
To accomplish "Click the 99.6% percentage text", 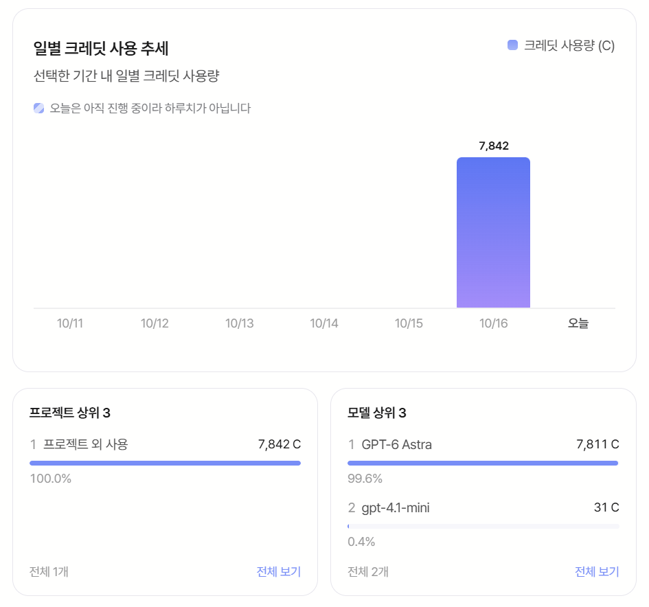I will click(x=365, y=479).
